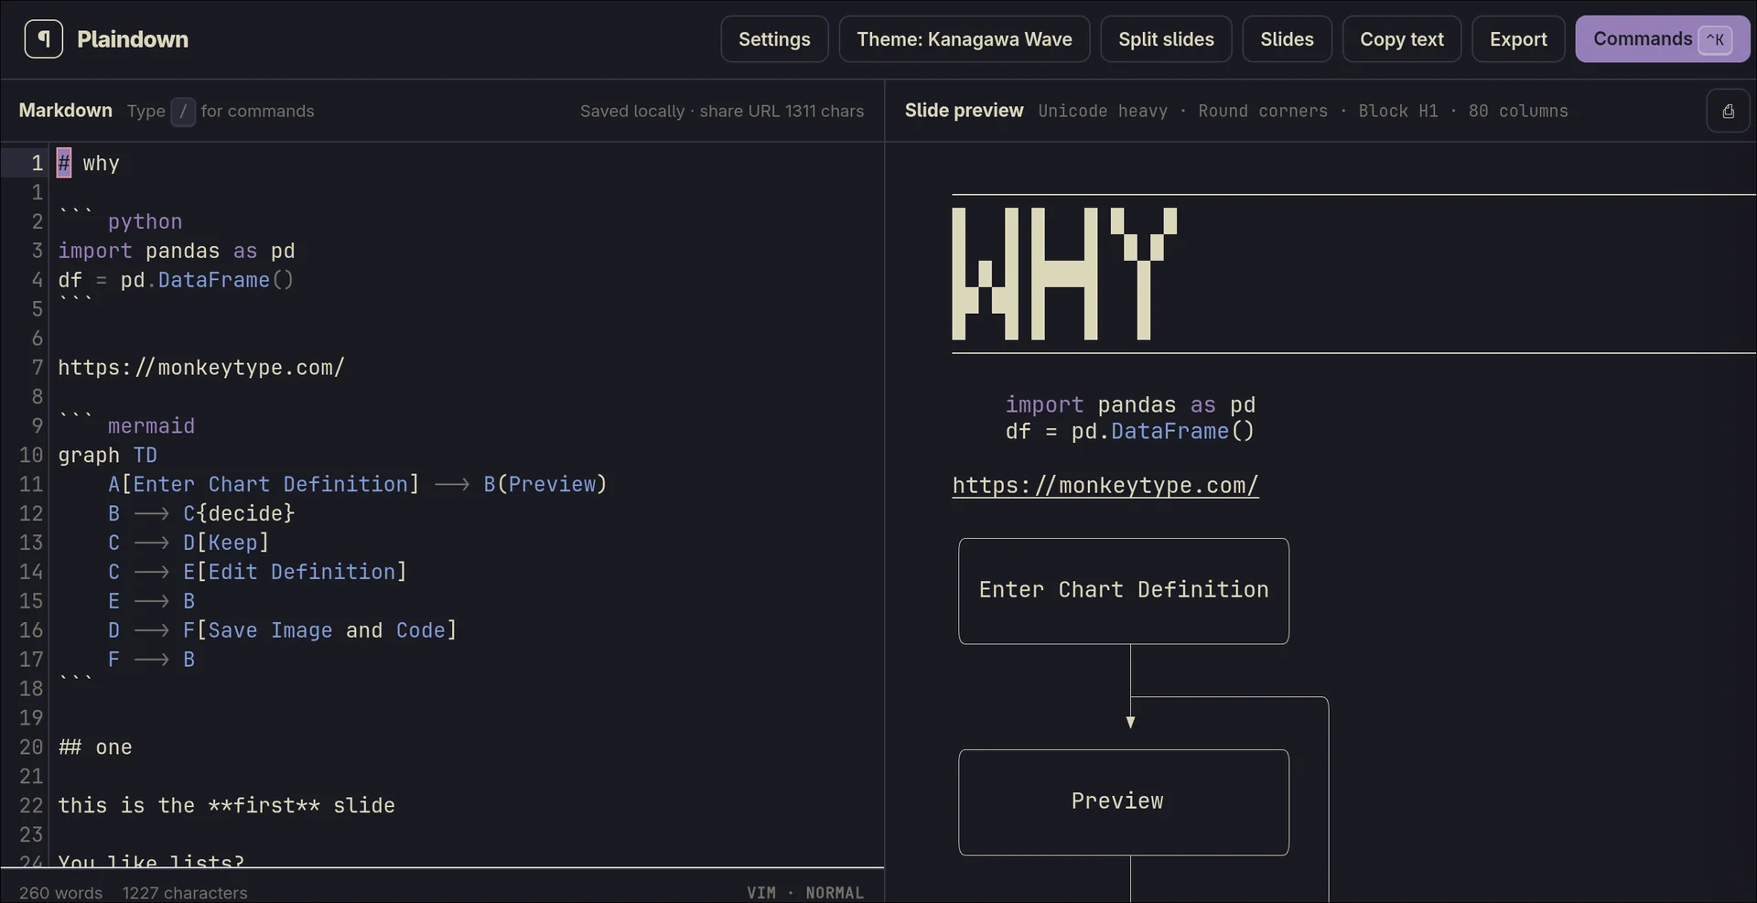
Task: Place cursor on '# why' heading line in editor
Action: coord(89,164)
